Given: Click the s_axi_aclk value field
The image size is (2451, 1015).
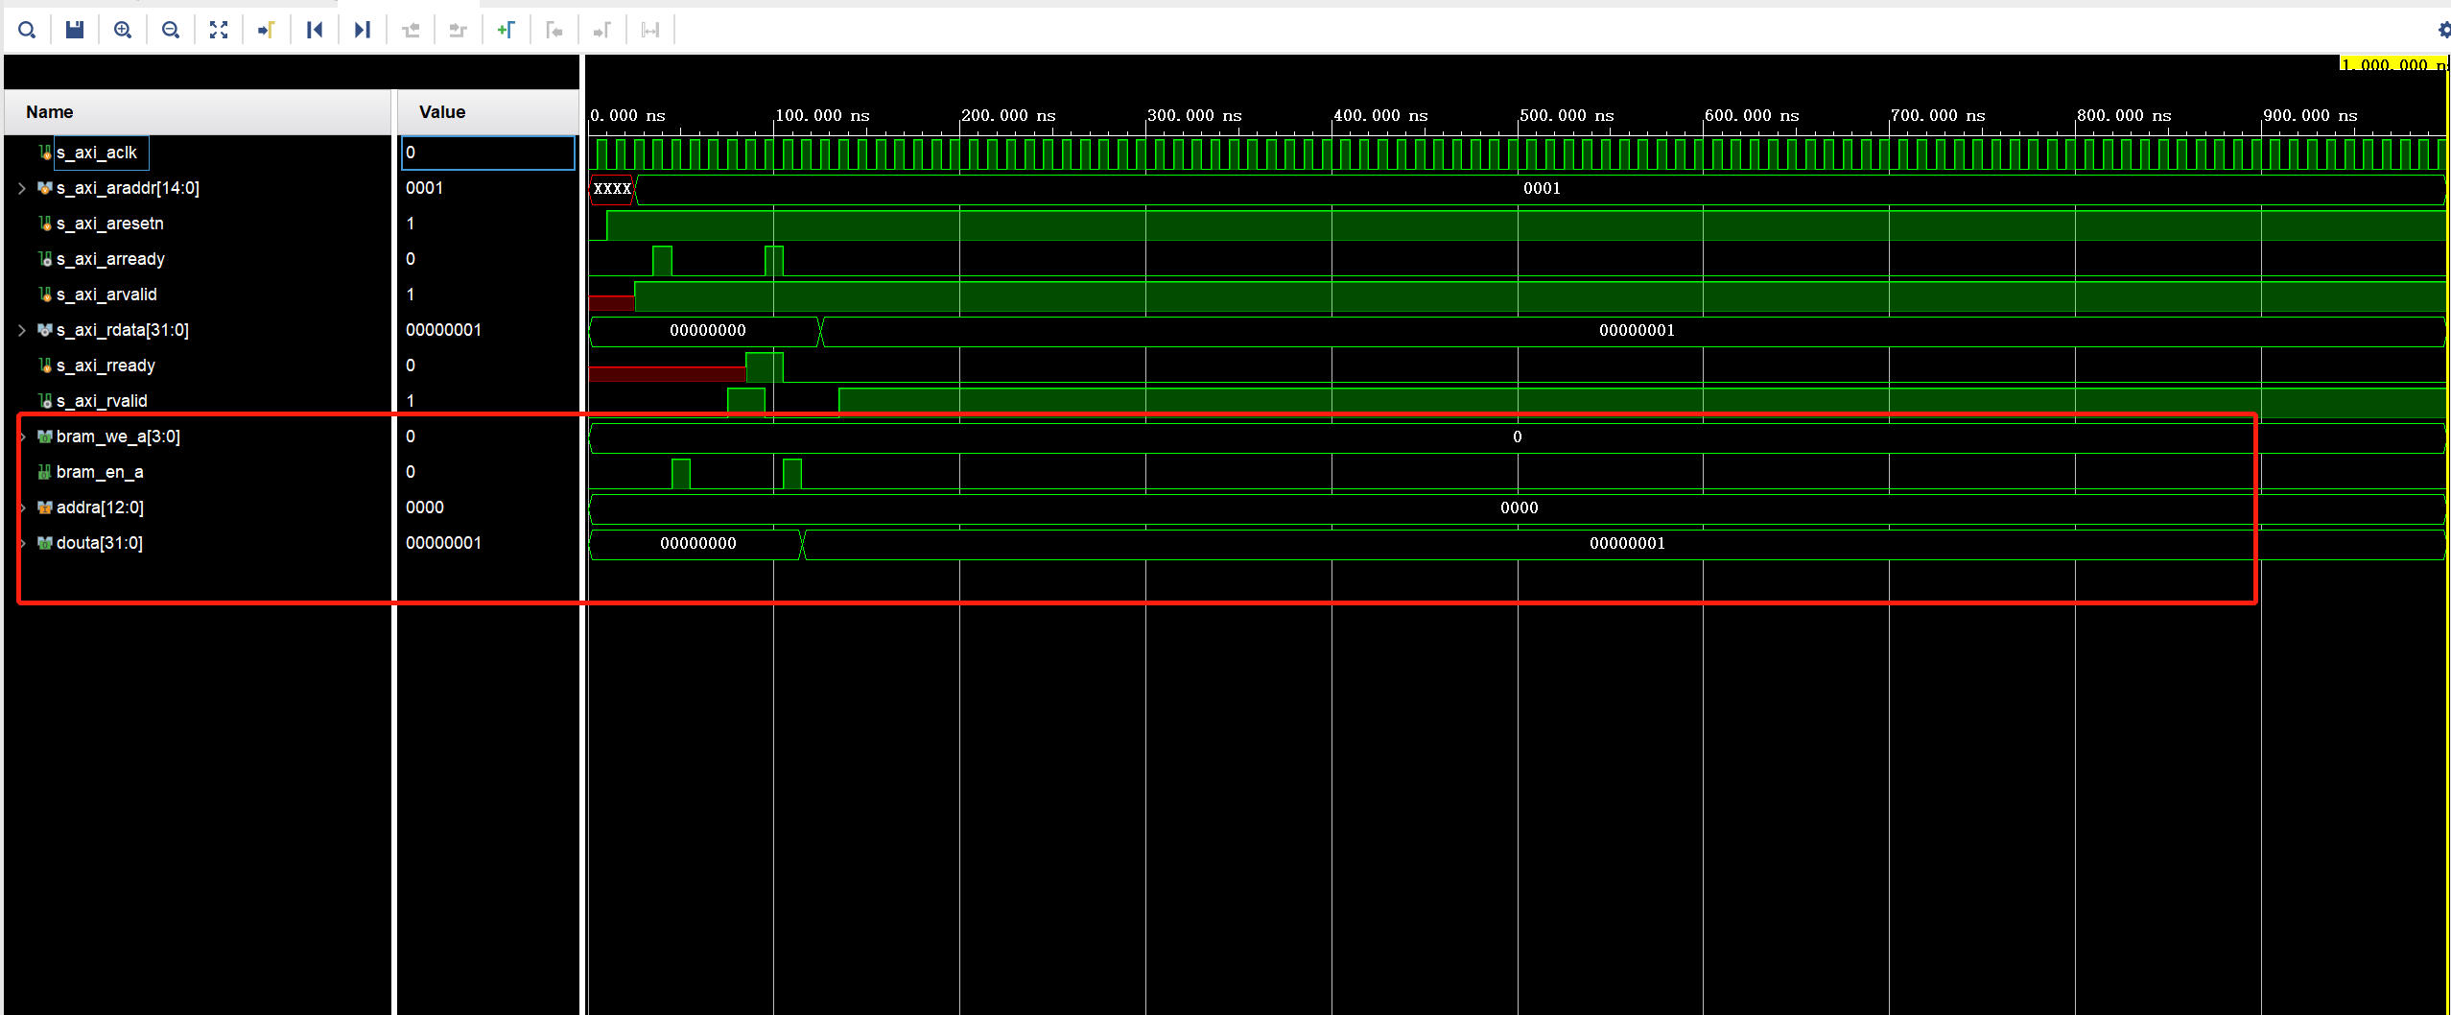Looking at the screenshot, I should pos(487,152).
